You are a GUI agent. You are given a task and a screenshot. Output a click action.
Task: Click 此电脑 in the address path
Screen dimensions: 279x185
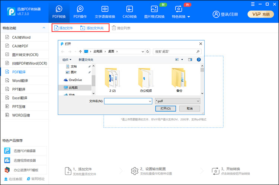coord(98,51)
